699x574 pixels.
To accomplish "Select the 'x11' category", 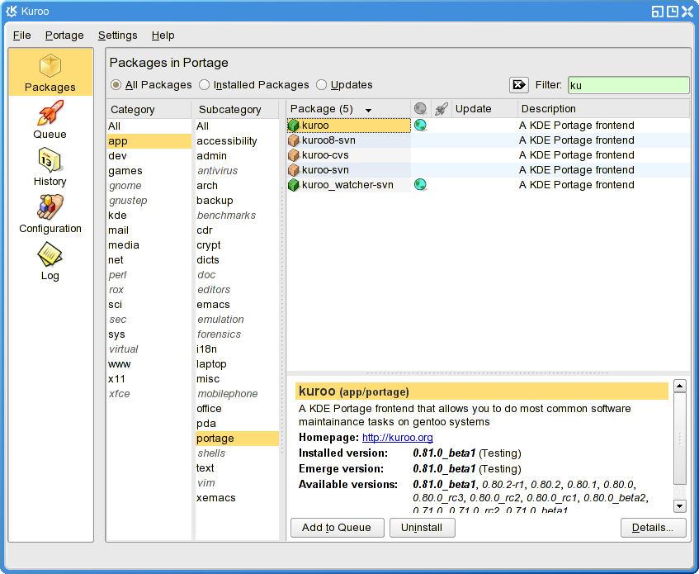I will [149, 379].
